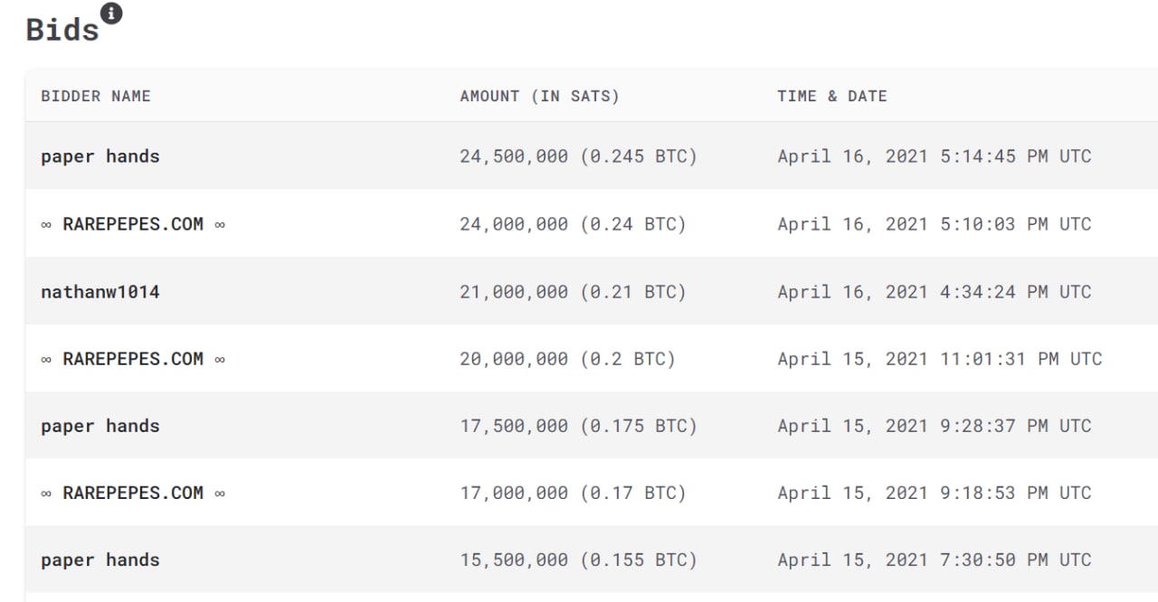
Task: Select the BIDDER NAME column header
Action: pyautogui.click(x=96, y=96)
